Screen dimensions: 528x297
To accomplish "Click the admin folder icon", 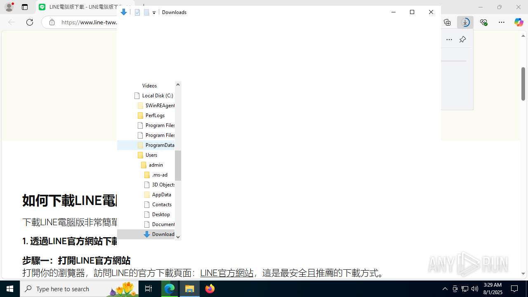I will click(x=144, y=165).
